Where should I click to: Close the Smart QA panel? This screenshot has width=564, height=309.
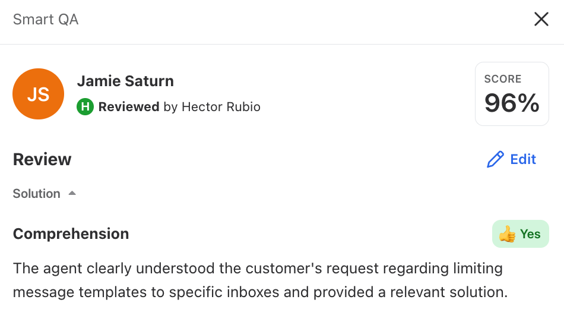point(541,19)
